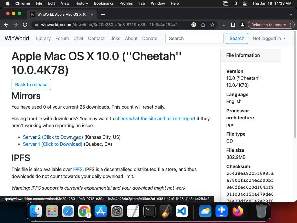Open About nav link

pyautogui.click(x=131, y=38)
